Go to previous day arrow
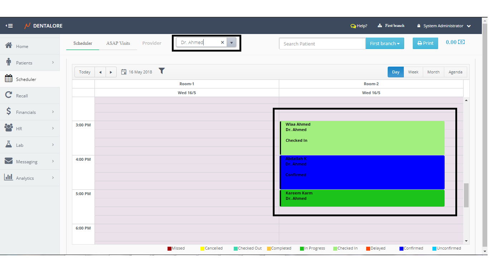 tap(100, 72)
